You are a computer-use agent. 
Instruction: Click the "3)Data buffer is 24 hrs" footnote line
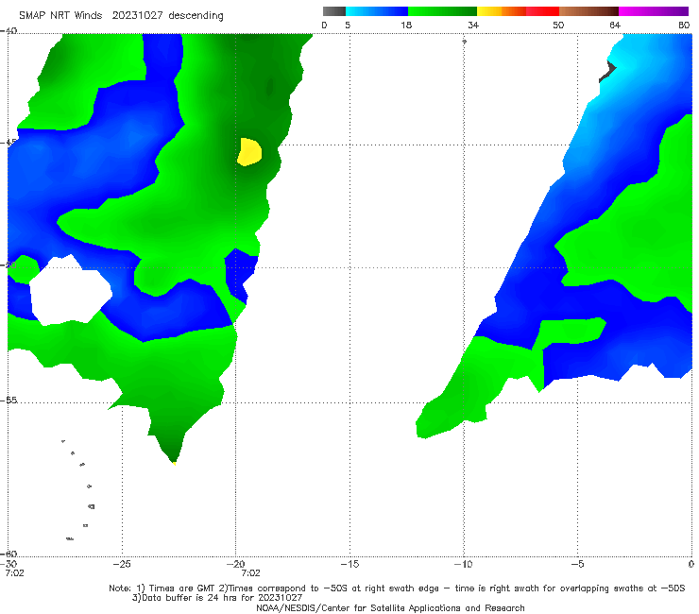coord(217,598)
